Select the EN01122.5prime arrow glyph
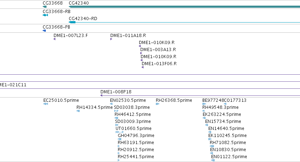 point(213,161)
